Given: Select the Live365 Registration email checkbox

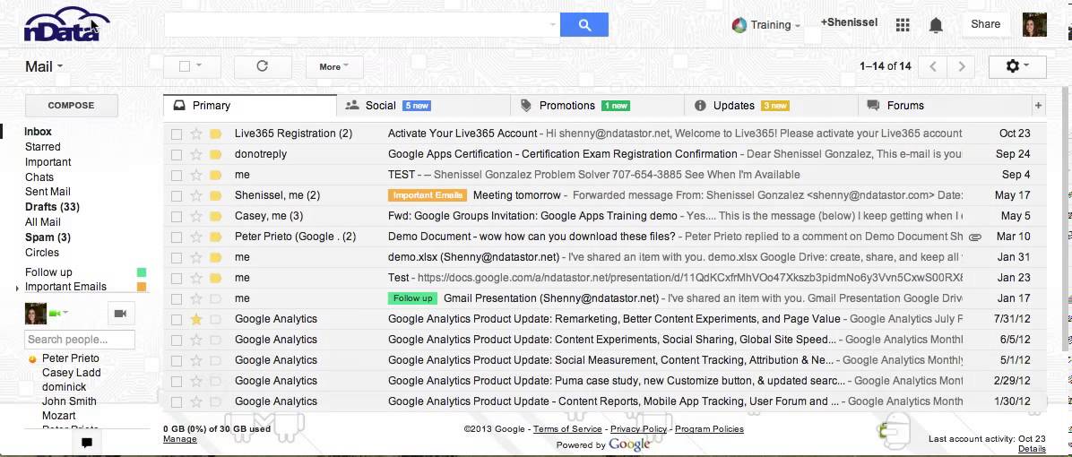Looking at the screenshot, I should click(177, 134).
